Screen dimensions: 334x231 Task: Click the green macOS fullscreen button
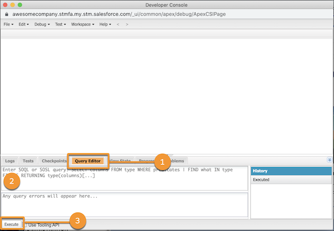(x=19, y=5)
